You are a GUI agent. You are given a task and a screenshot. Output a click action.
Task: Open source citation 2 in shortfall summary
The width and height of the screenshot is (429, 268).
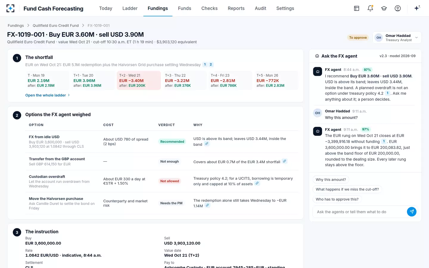211,64
